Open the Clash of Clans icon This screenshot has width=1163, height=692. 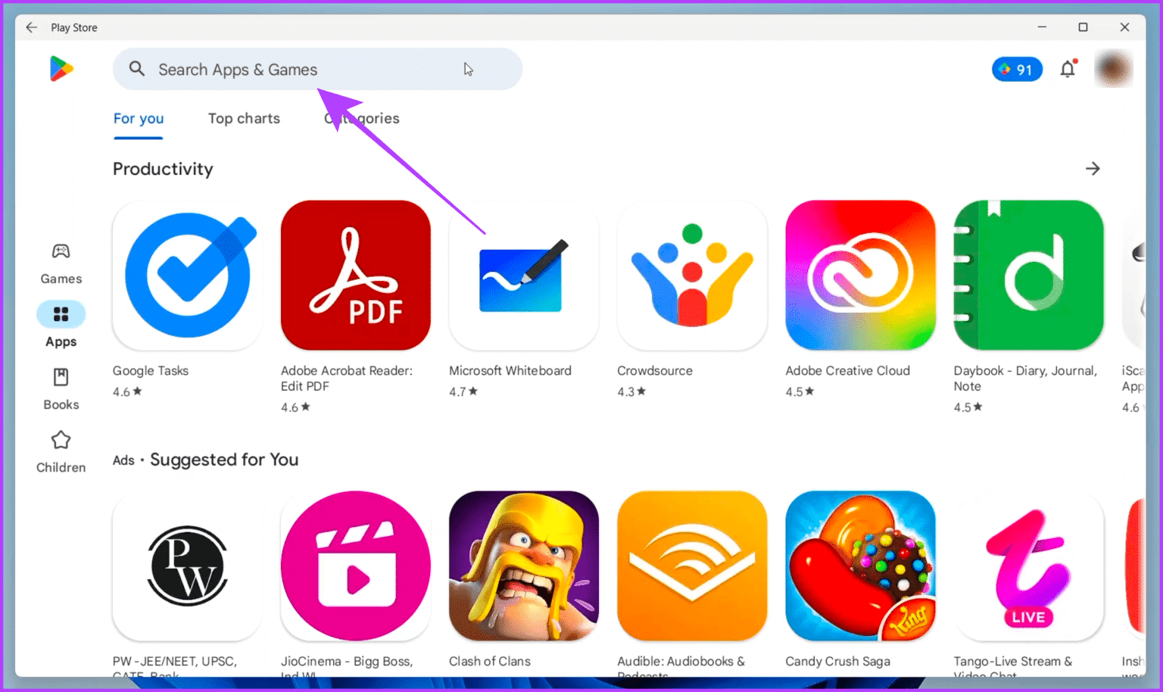tap(524, 566)
